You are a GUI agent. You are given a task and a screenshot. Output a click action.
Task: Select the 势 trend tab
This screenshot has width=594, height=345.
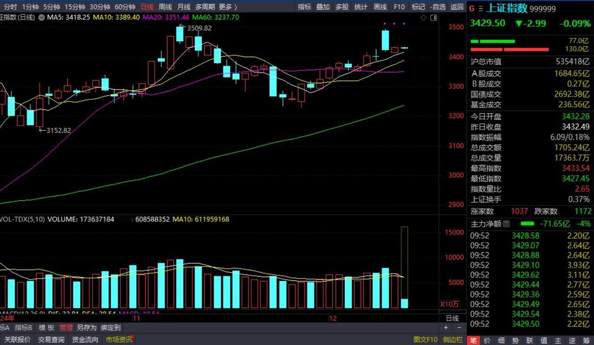pos(516,340)
